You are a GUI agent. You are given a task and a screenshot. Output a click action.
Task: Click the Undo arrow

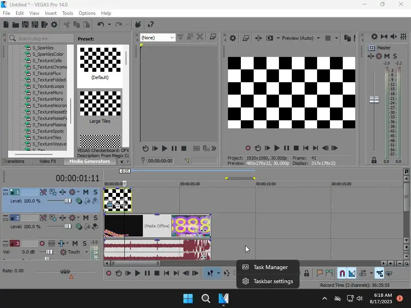[101, 24]
